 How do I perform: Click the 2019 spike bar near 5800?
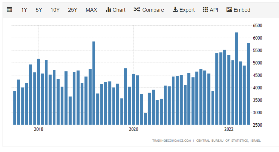pyautogui.click(x=94, y=83)
